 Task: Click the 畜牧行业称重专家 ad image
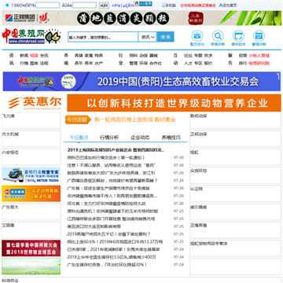[31, 175]
